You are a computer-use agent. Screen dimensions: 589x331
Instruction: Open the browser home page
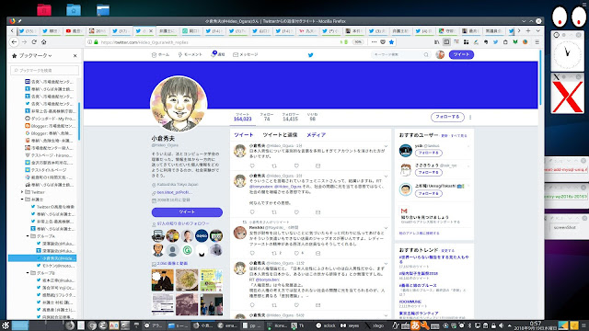[44, 42]
